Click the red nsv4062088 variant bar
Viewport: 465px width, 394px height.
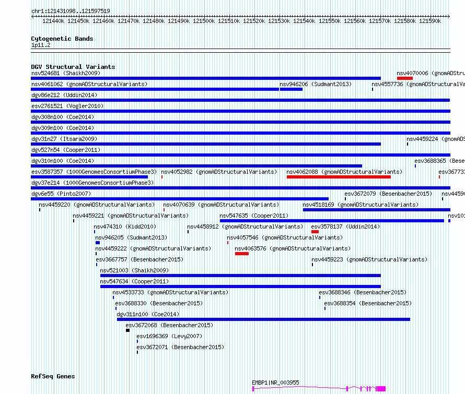tap(339, 177)
